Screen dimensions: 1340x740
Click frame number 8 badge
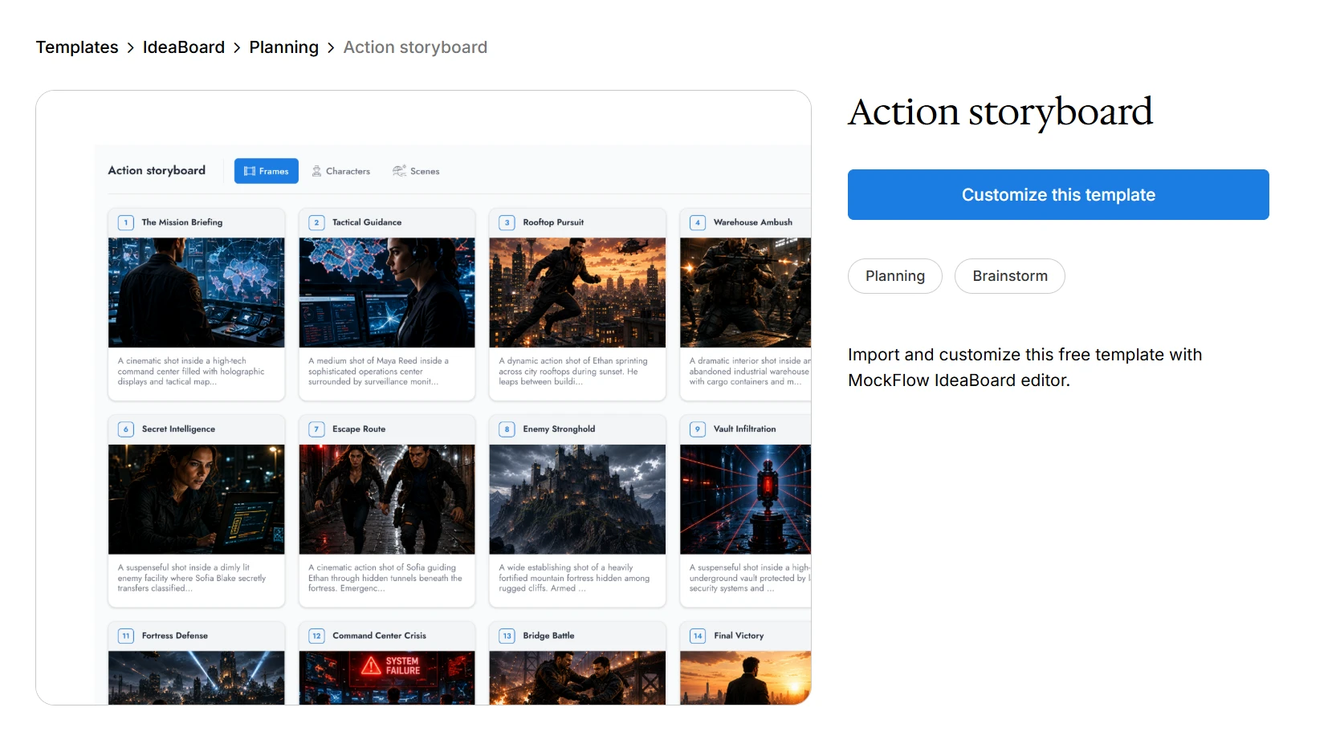click(507, 429)
